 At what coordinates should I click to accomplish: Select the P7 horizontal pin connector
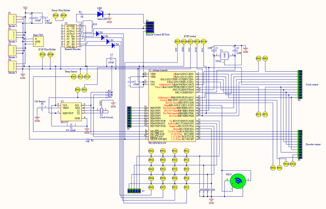point(134,191)
